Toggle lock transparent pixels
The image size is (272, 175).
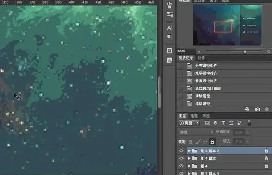coord(191,142)
